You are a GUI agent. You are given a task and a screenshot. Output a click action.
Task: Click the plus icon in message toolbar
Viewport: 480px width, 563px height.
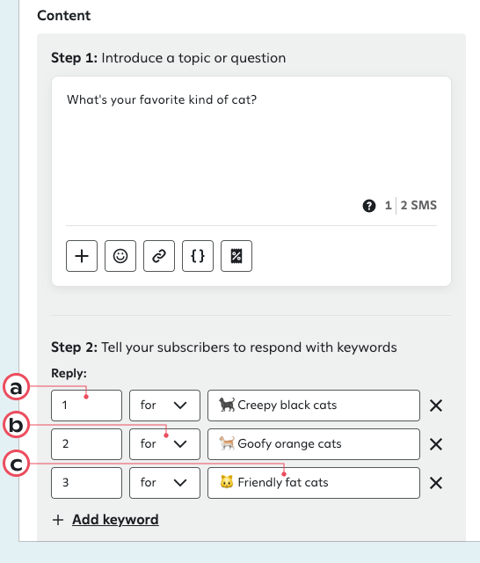82,256
